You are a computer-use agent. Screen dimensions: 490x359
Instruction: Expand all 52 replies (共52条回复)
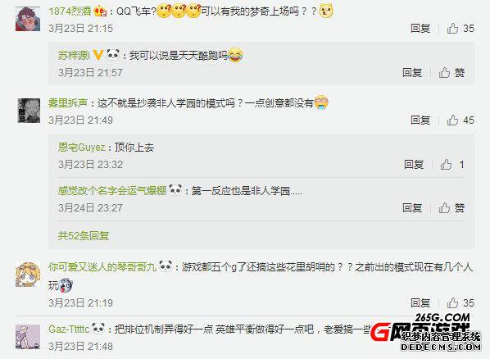[84, 236]
